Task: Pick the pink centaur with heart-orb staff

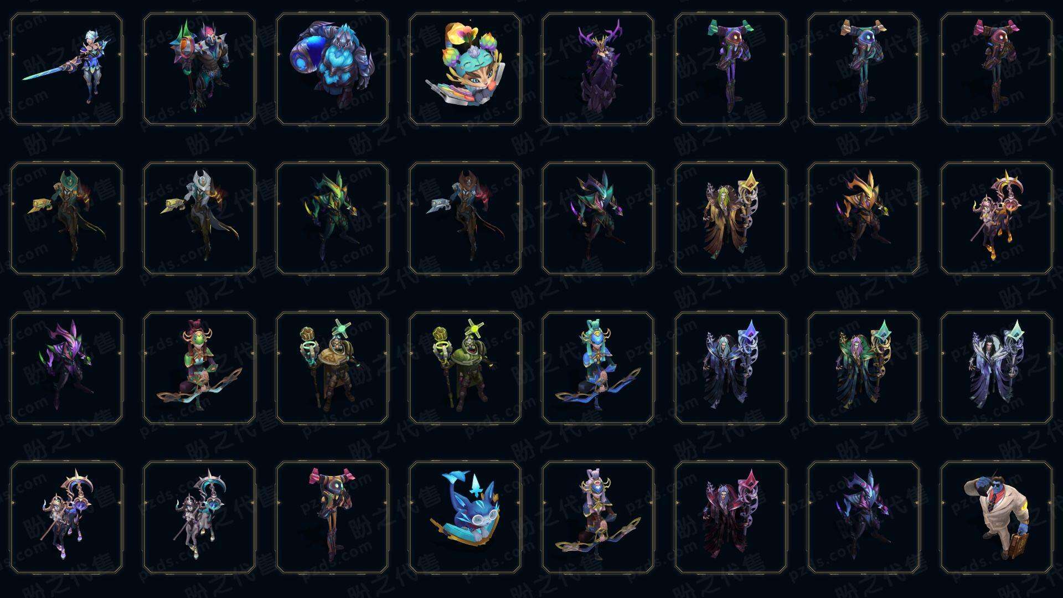Action: pyautogui.click(x=997, y=218)
